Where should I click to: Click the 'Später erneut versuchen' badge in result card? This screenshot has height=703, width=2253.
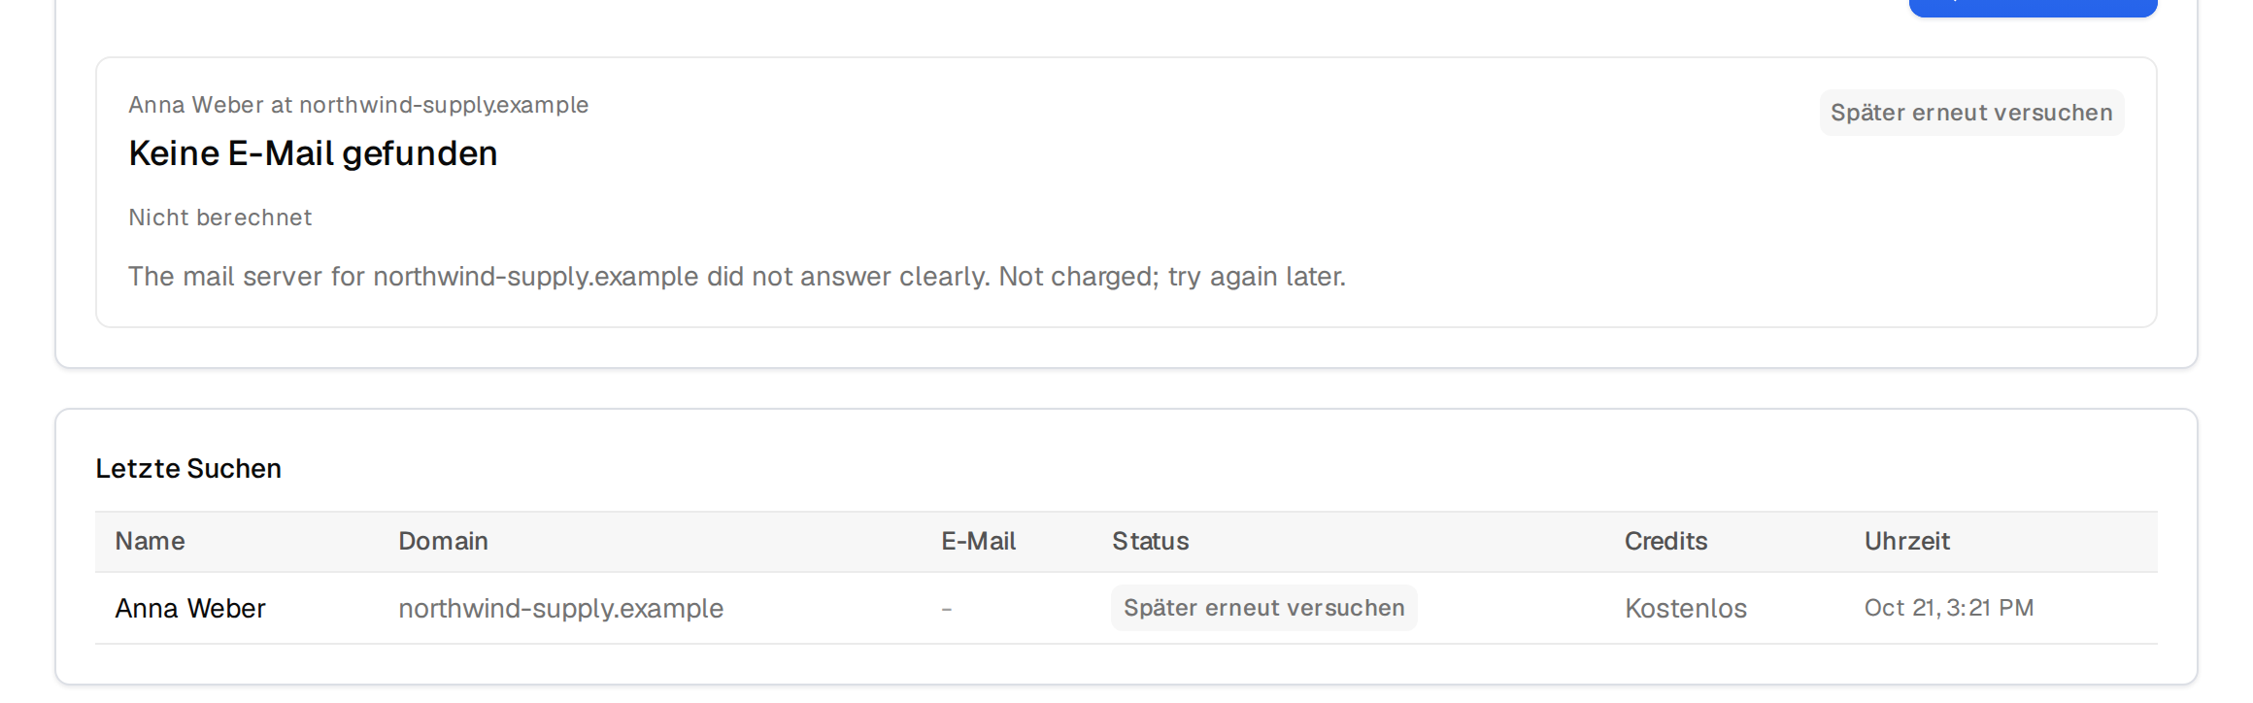[x=1971, y=113]
